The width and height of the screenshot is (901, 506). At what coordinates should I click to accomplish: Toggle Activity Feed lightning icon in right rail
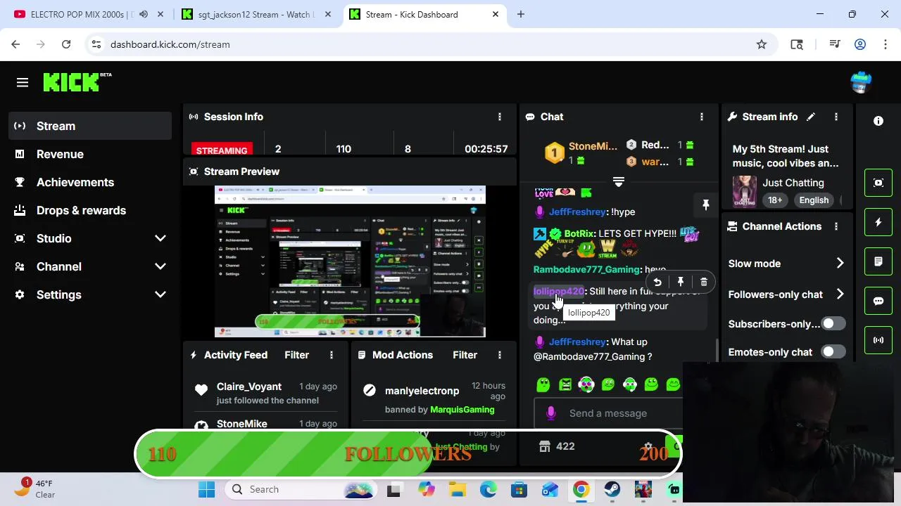[x=878, y=222]
